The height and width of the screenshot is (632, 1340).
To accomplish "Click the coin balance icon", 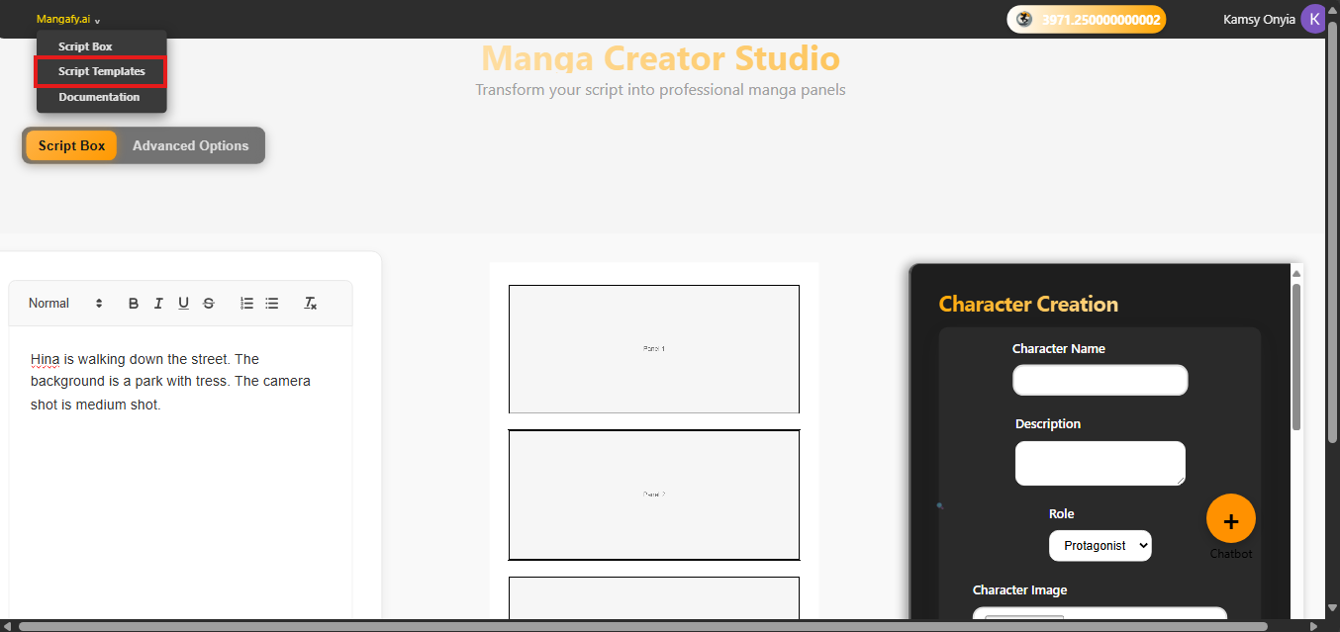I will point(1022,18).
